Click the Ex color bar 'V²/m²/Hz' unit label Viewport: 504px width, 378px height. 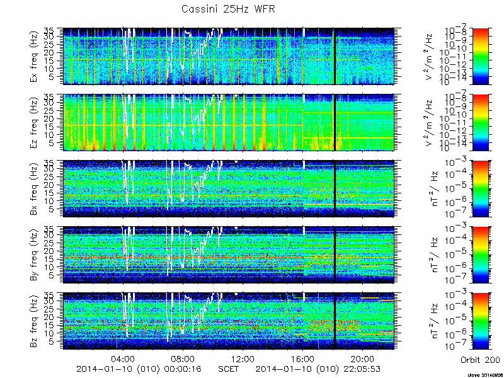[430, 56]
